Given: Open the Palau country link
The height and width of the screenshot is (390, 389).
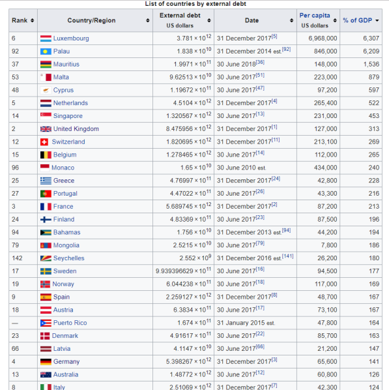Looking at the screenshot, I should (x=61, y=52).
